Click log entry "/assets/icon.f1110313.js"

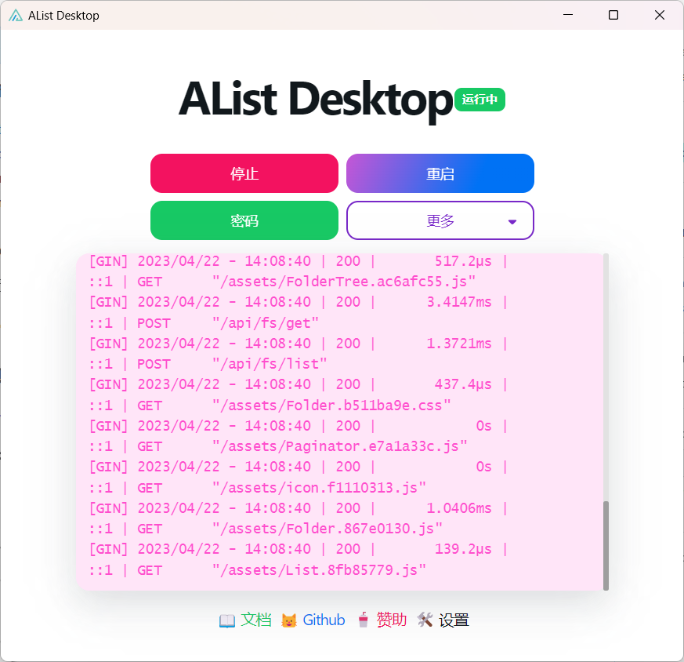coord(320,488)
